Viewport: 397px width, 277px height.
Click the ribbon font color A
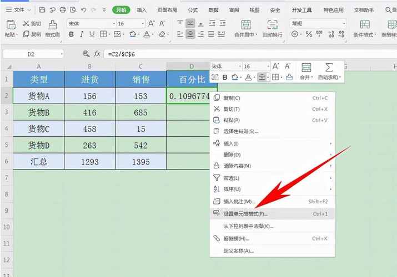(x=147, y=34)
